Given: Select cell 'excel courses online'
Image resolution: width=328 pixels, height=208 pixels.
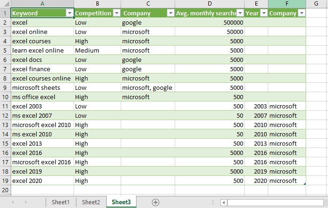Looking at the screenshot, I should click(42, 78).
